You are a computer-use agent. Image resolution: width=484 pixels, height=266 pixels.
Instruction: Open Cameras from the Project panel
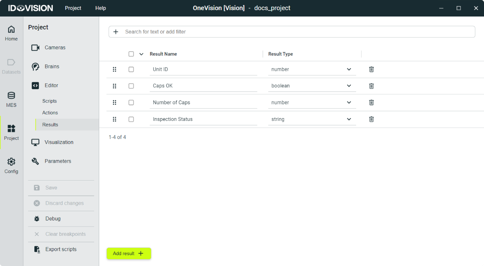point(55,48)
